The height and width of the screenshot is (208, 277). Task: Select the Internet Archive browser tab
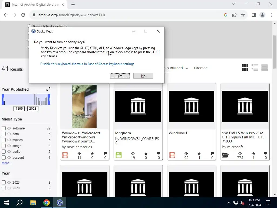coord(35,5)
